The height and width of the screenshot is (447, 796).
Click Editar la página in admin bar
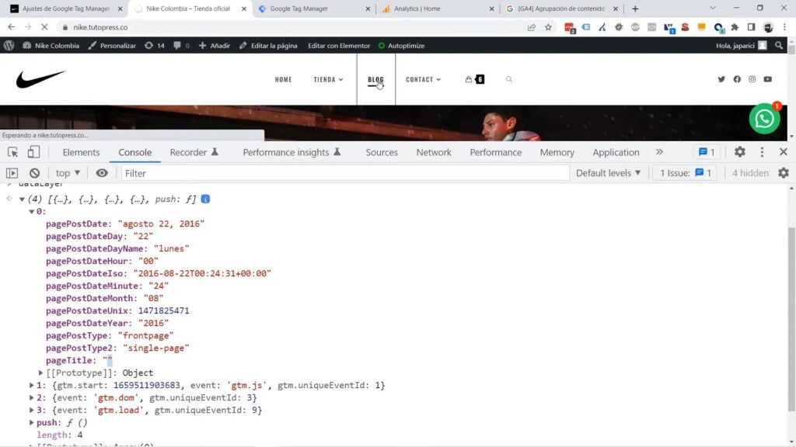click(268, 46)
